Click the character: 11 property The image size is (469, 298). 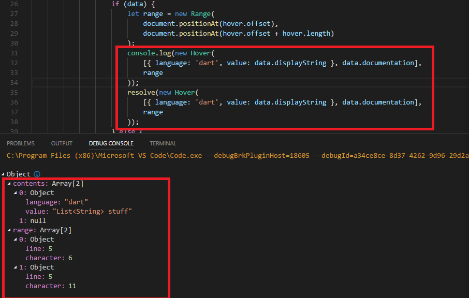51,286
